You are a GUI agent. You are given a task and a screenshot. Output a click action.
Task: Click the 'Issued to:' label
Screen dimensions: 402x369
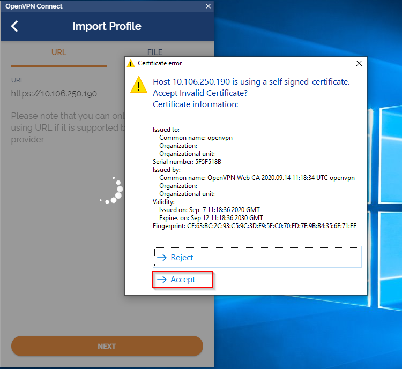pyautogui.click(x=166, y=130)
